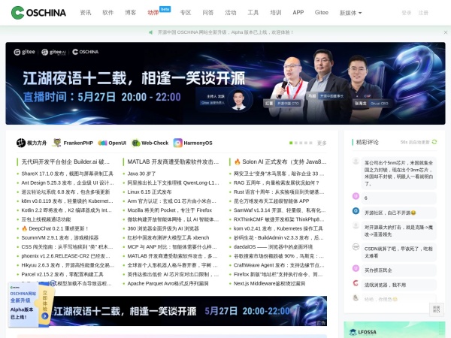451x338 pixels.
Task: Open the 江湖夜语十二载 live stream banner
Action: (225, 83)
